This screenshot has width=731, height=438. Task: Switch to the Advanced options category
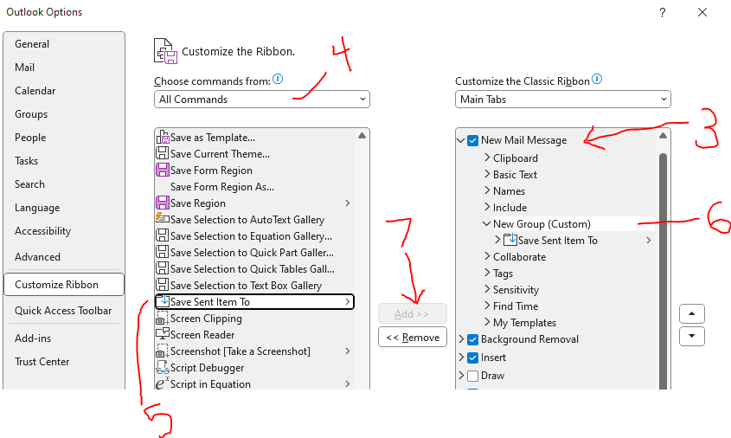click(x=37, y=257)
